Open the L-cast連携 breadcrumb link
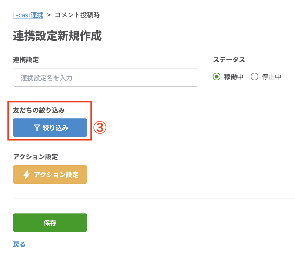The image size is (295, 264). point(28,15)
